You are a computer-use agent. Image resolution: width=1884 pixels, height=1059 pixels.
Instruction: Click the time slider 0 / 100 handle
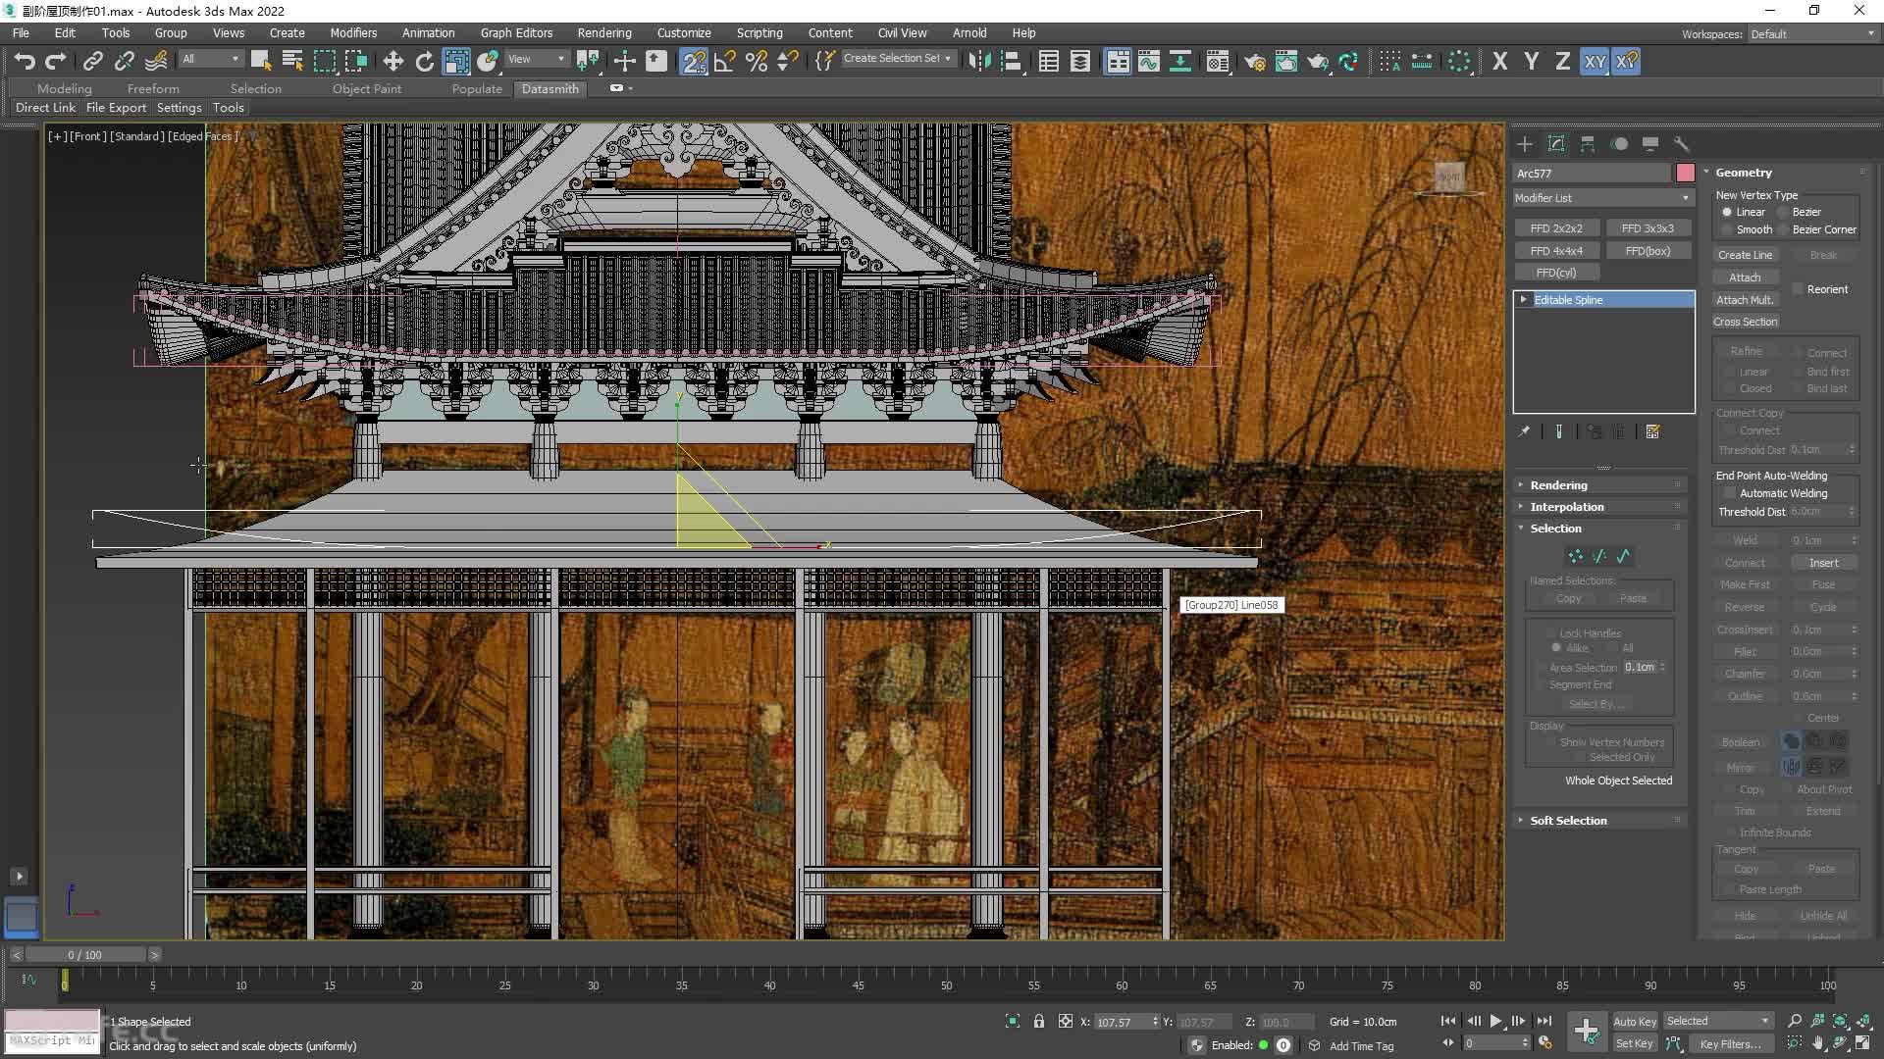[84, 954]
